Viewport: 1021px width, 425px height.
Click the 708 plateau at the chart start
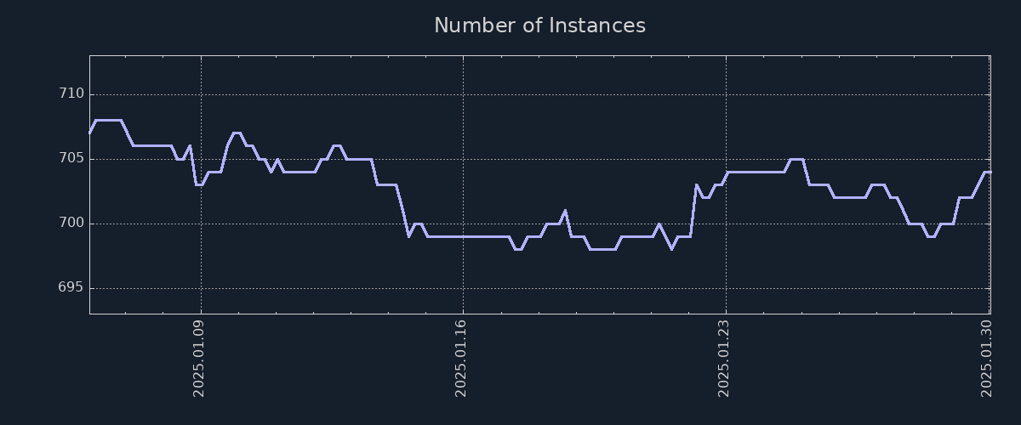pyautogui.click(x=108, y=120)
